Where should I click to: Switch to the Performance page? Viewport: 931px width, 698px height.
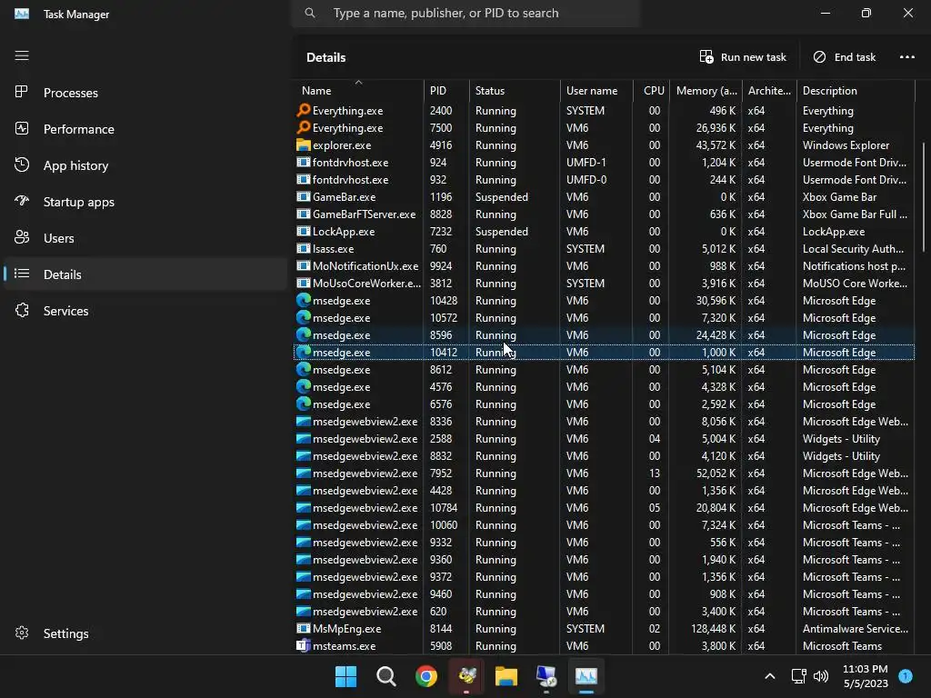(x=145, y=129)
